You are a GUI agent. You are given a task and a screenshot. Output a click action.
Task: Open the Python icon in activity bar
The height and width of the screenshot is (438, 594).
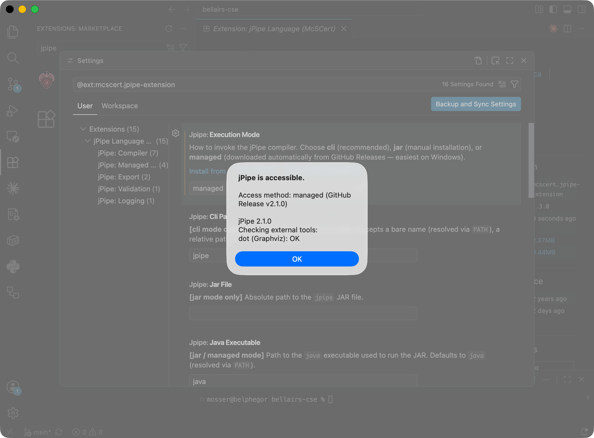13,266
